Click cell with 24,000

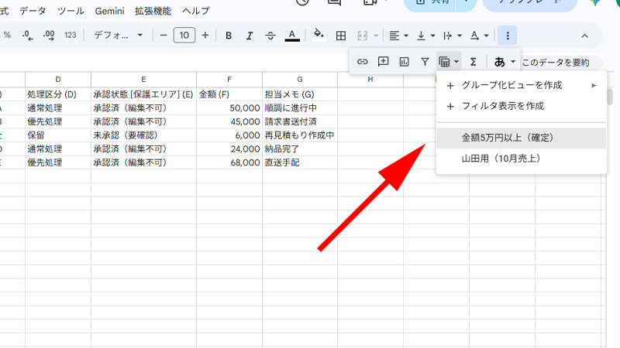pos(229,149)
